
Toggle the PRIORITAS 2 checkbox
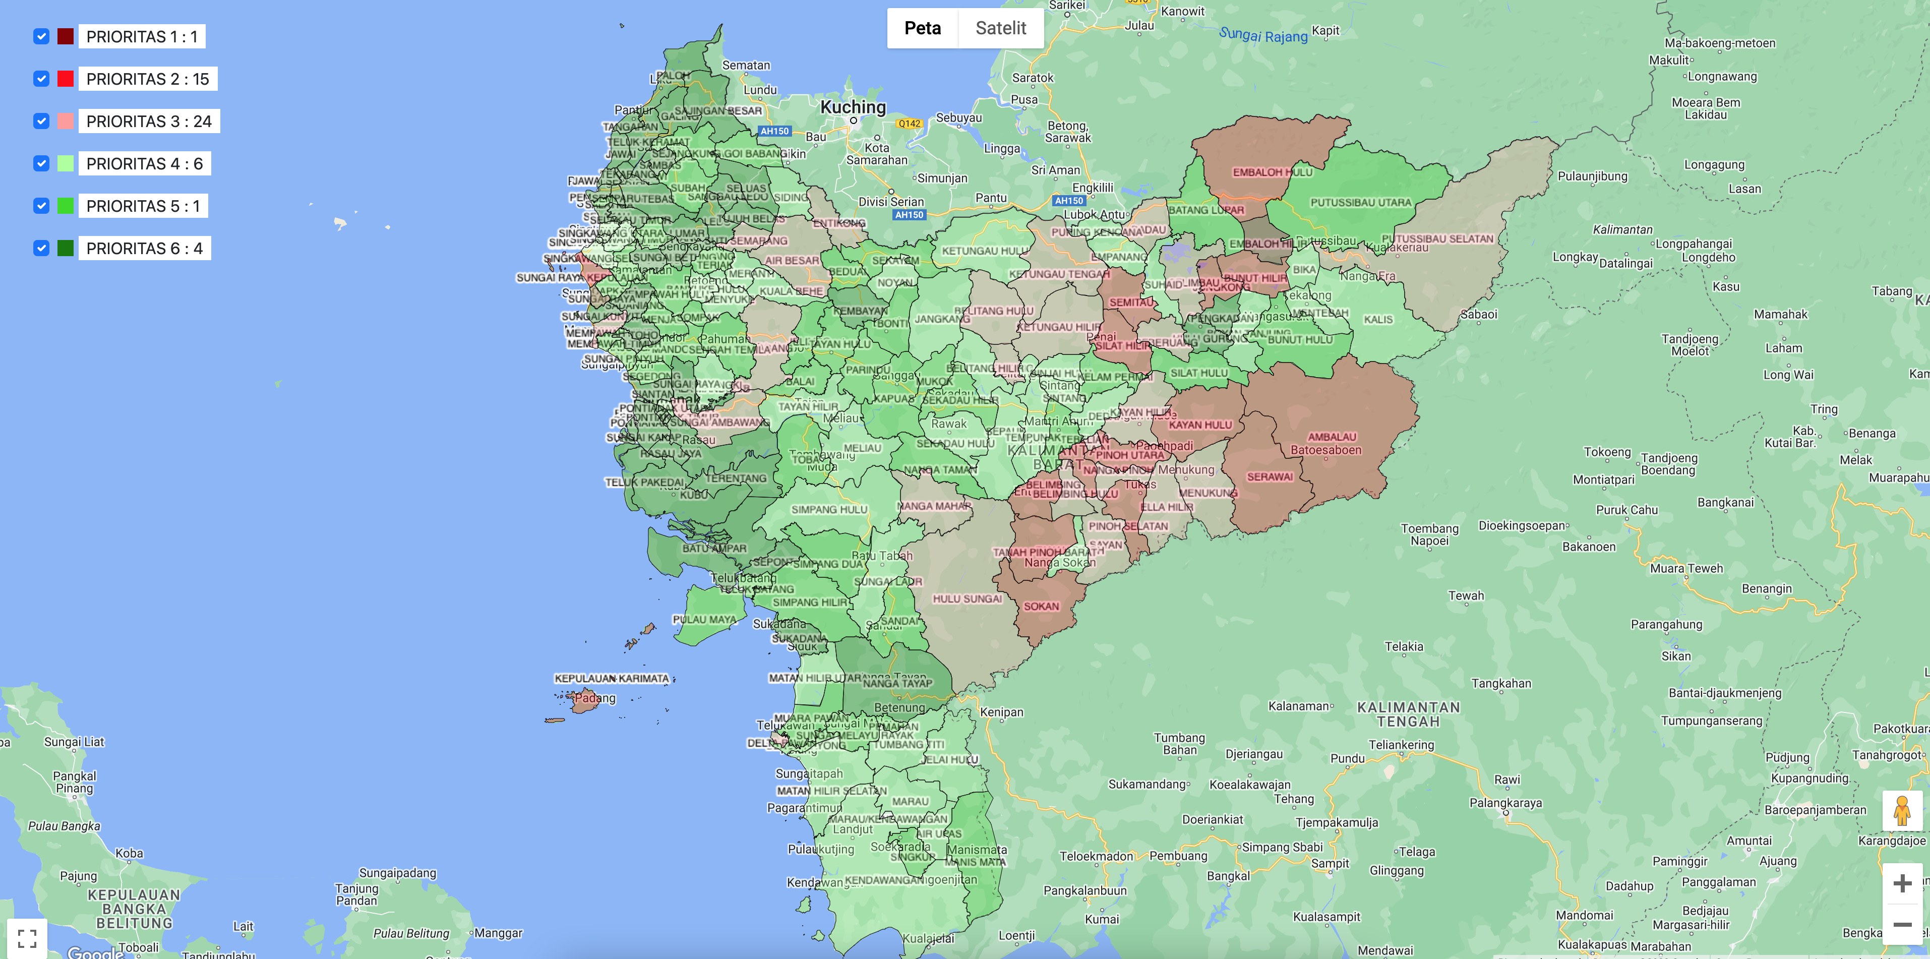(x=41, y=79)
